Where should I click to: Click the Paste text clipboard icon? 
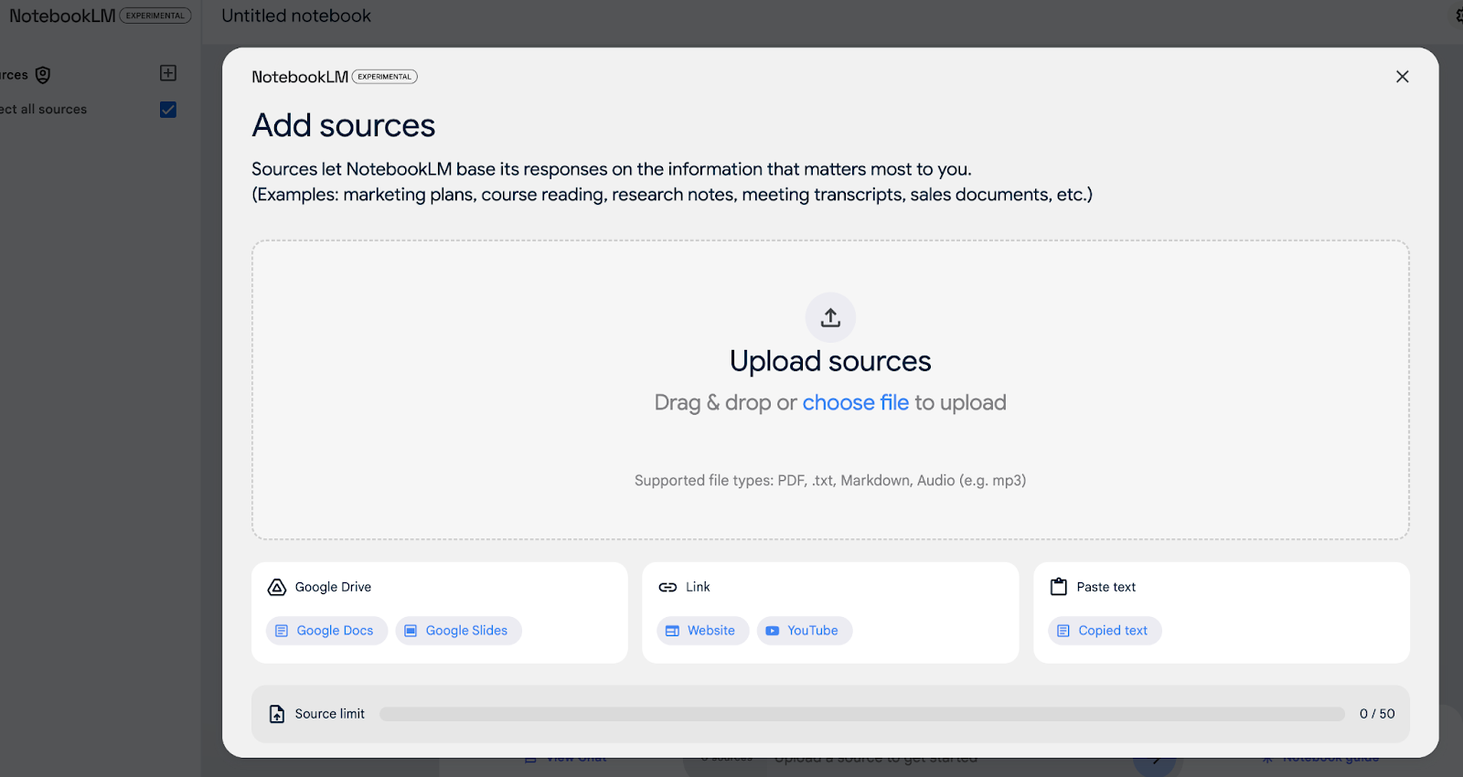pos(1059,587)
